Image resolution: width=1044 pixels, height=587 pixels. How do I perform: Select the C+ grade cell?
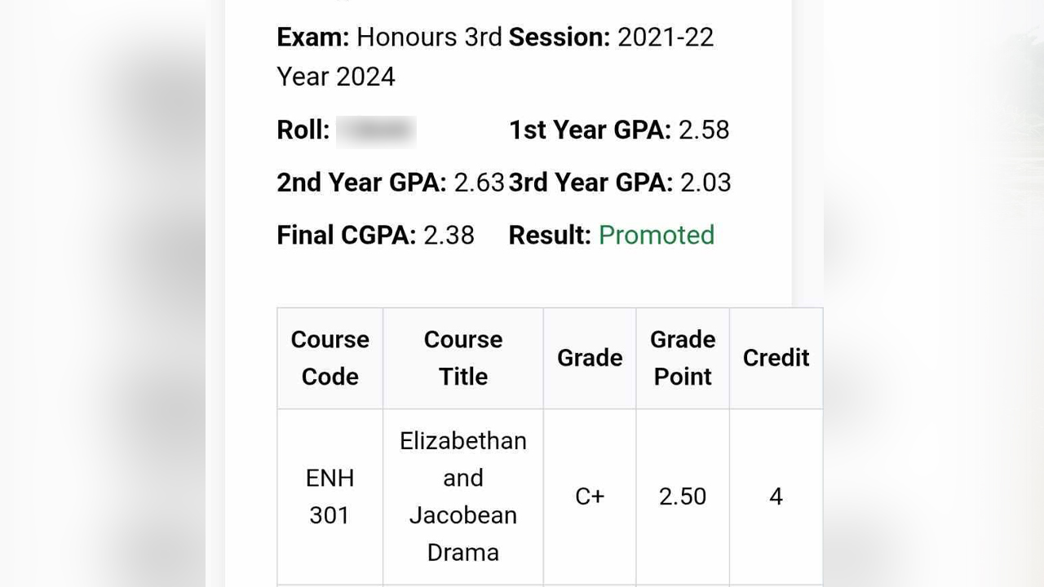tap(590, 497)
